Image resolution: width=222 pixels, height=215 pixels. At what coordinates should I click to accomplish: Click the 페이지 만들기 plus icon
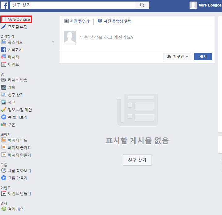pos(4,155)
